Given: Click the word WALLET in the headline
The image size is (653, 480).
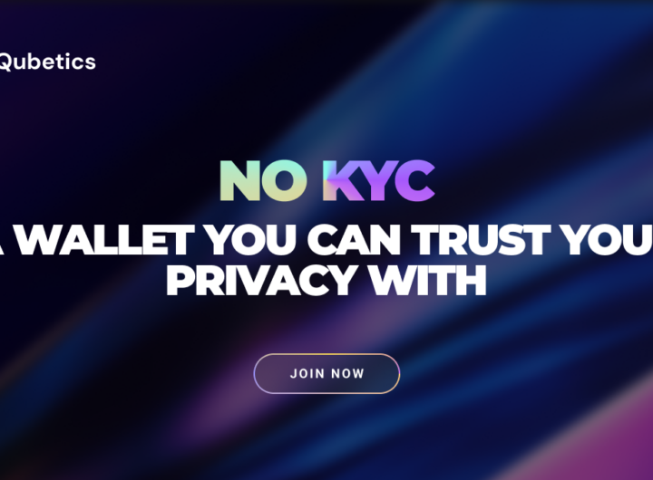Looking at the screenshot, I should click(104, 240).
